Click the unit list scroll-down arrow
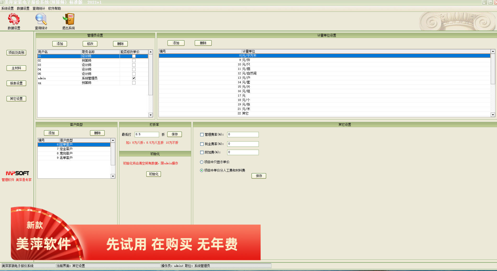This screenshot has height=271, width=497. [493, 115]
